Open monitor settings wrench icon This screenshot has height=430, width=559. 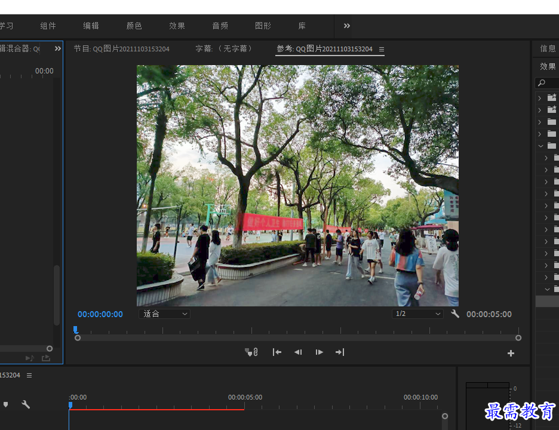point(455,314)
